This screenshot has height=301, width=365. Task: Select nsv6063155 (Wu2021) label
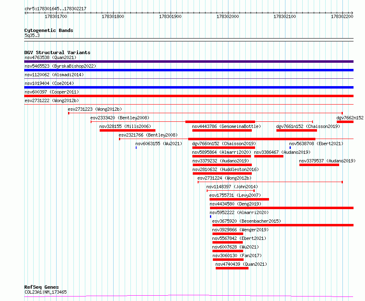[159, 144]
